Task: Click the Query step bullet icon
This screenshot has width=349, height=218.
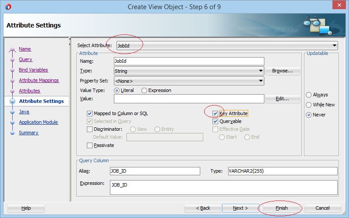Action: (x=13, y=60)
